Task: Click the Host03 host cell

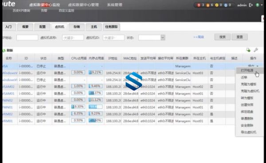Action: click(198, 73)
